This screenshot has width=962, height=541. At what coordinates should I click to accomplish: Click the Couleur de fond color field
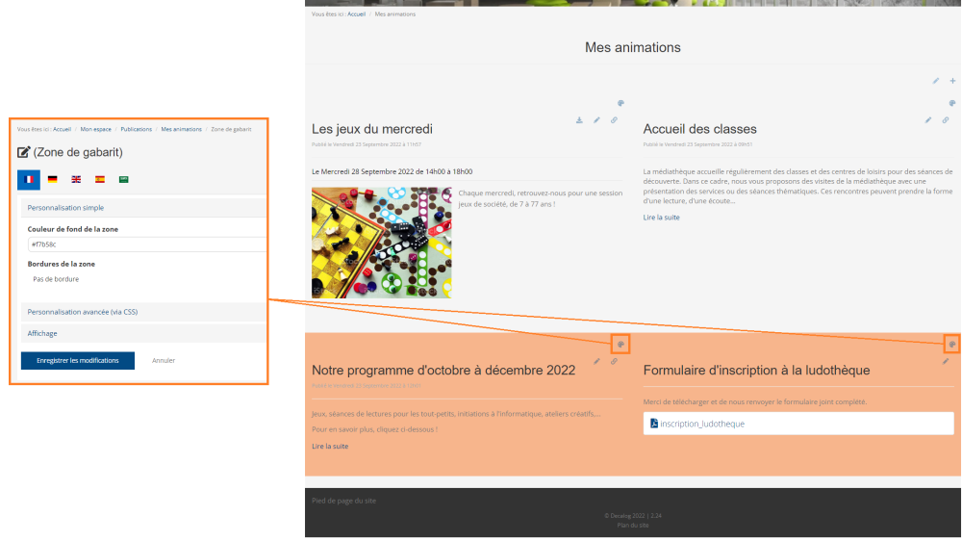coord(144,245)
